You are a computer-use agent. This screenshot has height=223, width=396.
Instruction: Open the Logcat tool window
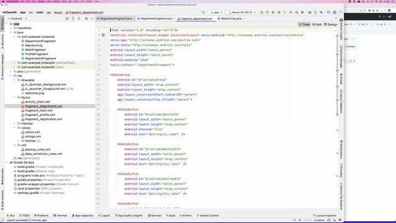tap(104, 216)
